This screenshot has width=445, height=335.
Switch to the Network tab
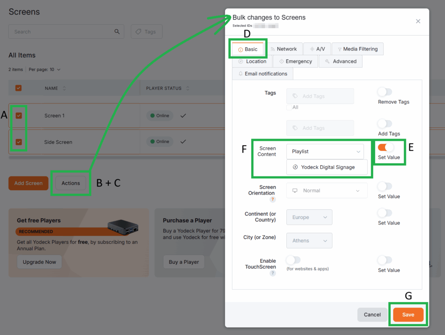coord(283,49)
